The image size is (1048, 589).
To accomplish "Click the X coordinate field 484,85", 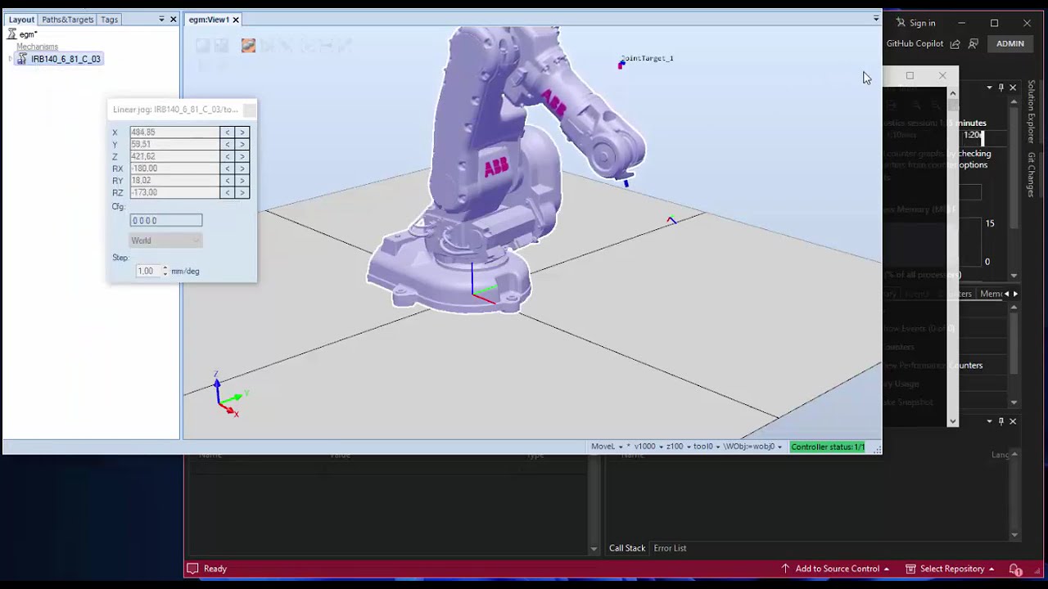I will pyautogui.click(x=174, y=132).
